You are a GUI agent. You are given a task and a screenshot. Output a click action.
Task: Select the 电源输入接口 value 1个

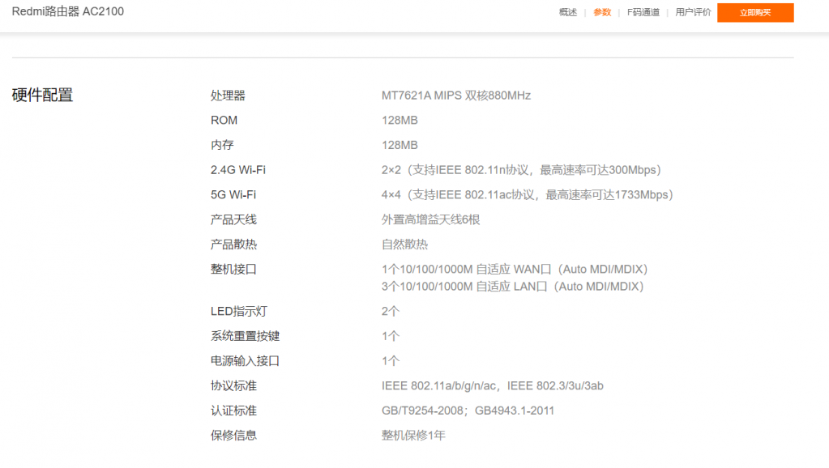390,361
